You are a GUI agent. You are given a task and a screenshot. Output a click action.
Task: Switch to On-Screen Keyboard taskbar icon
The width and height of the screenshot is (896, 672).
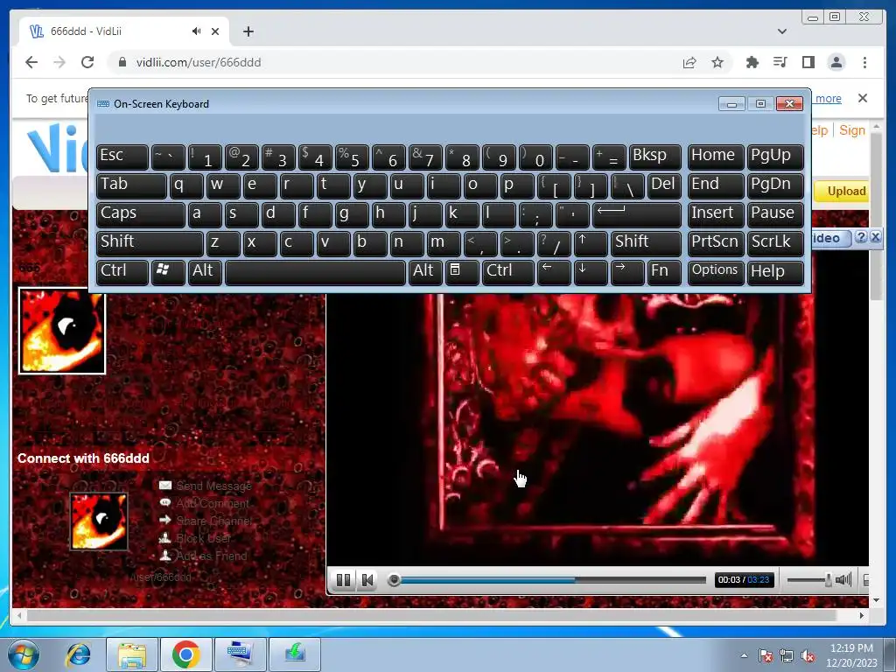241,654
